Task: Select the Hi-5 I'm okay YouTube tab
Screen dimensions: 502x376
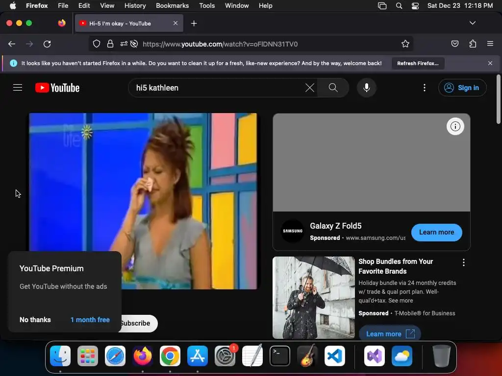Action: click(129, 23)
